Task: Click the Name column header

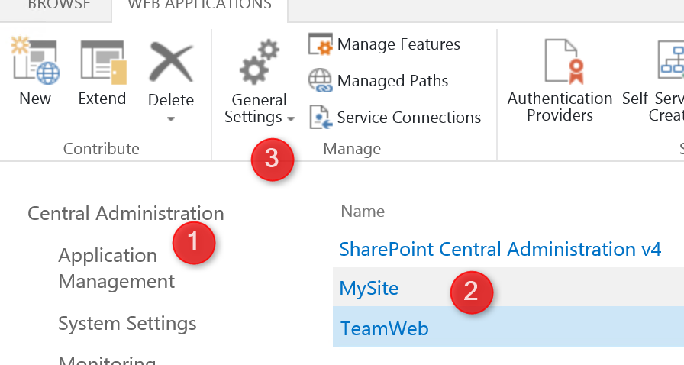Action: coord(363,212)
